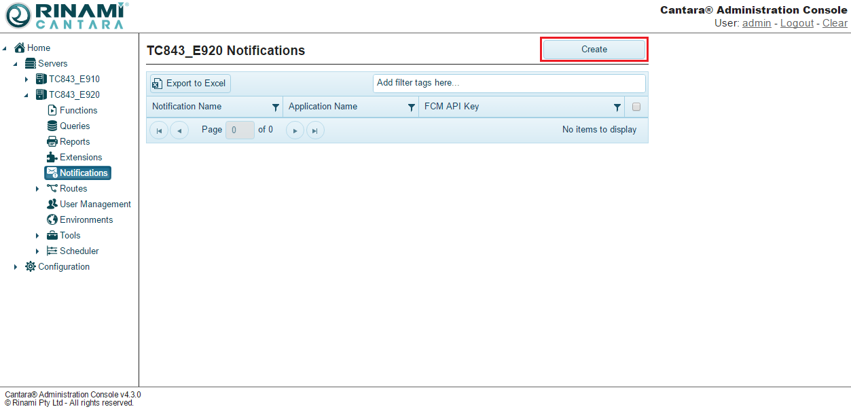Open Environments via globe icon

[x=52, y=219]
